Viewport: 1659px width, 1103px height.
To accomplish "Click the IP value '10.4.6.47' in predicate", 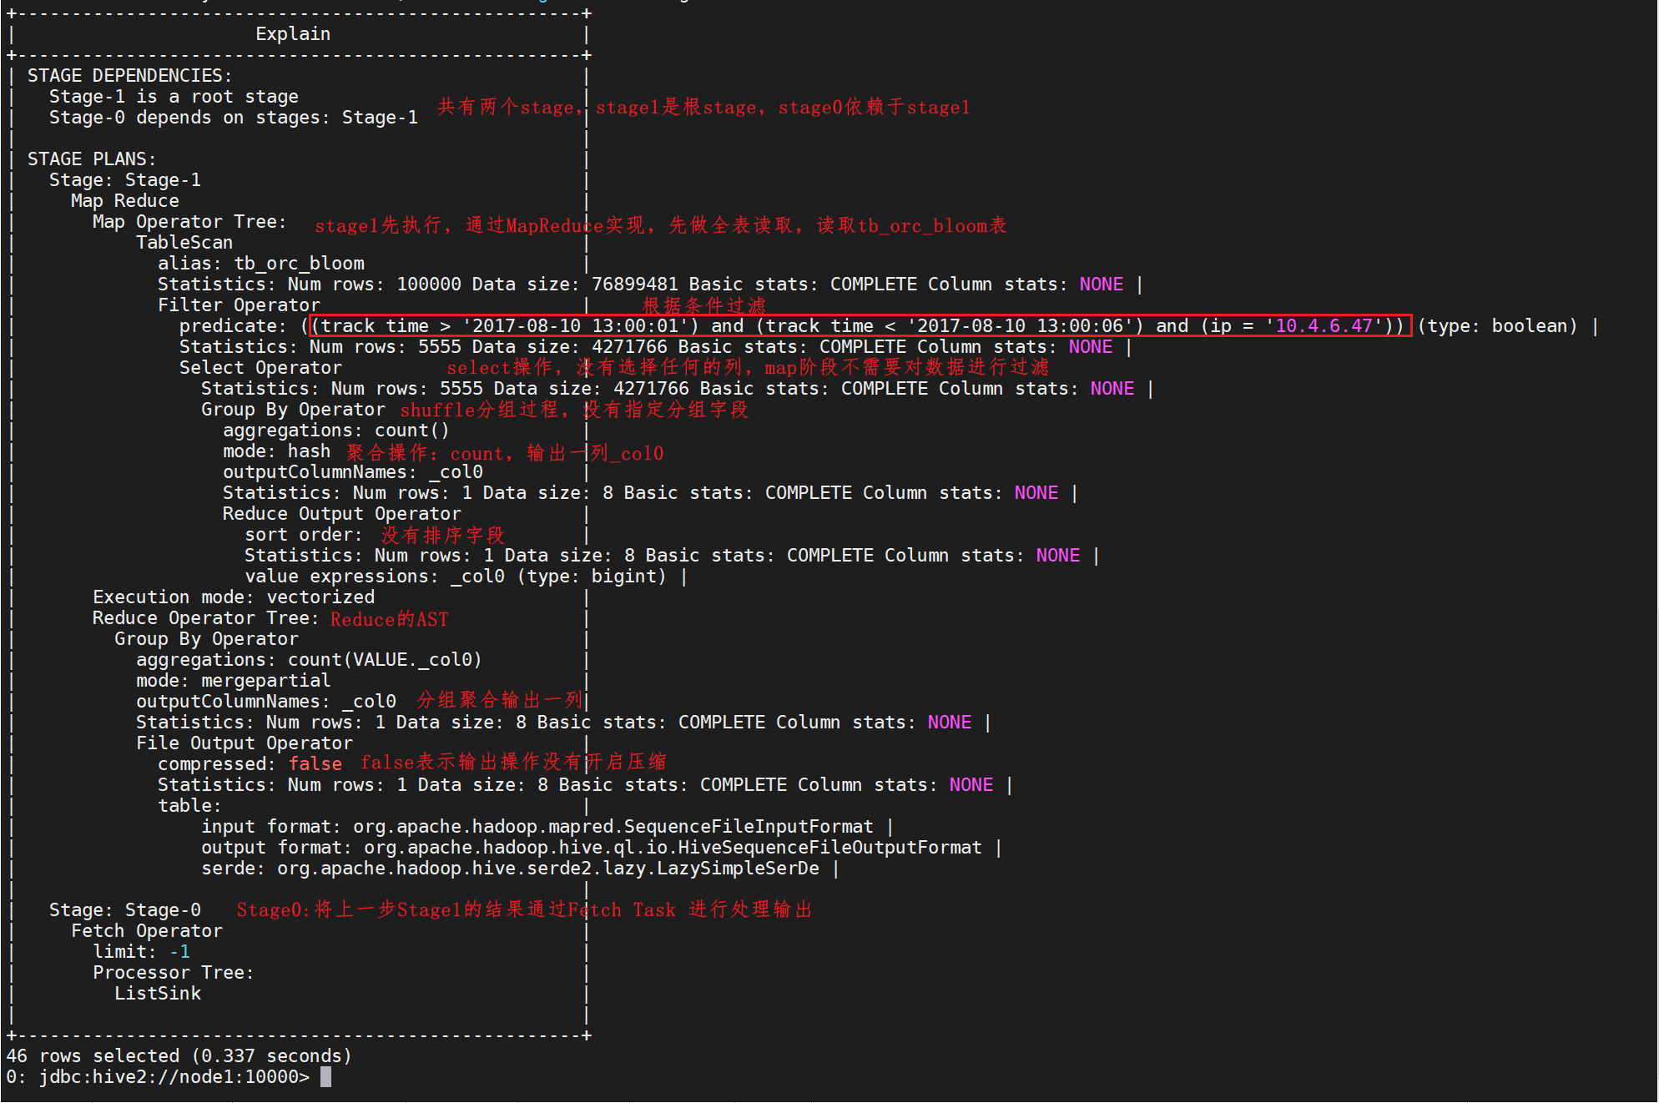I will 1324,326.
